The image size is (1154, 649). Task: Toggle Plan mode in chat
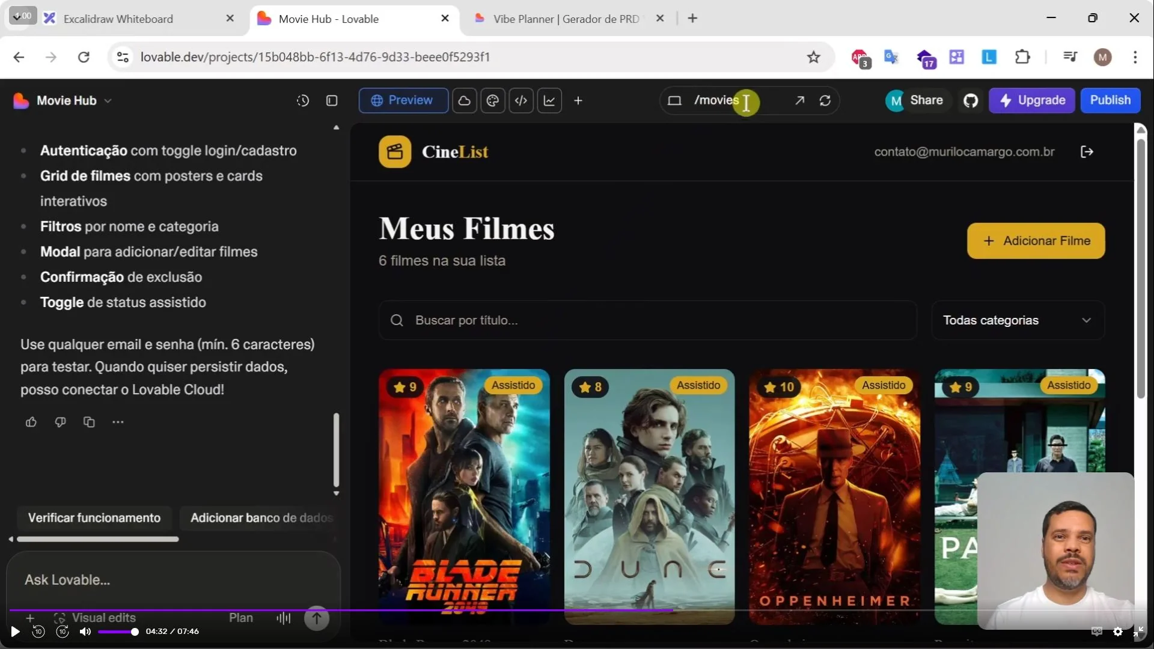click(241, 618)
